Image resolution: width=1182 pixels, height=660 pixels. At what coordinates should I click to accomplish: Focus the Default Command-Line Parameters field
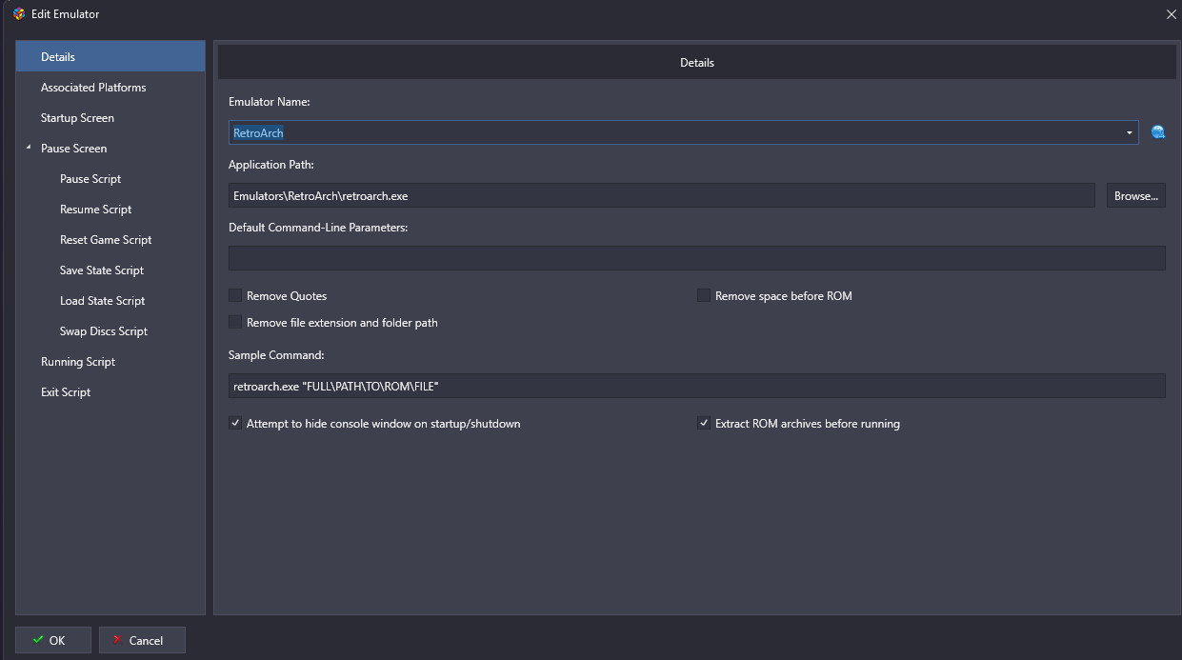[697, 258]
